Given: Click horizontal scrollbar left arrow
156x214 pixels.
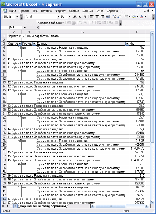Looking at the screenshot, I should tap(93, 206).
